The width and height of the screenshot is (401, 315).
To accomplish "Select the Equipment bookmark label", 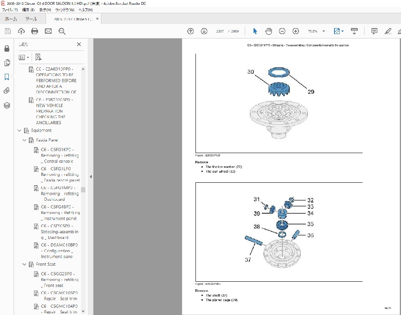I will [x=41, y=131].
